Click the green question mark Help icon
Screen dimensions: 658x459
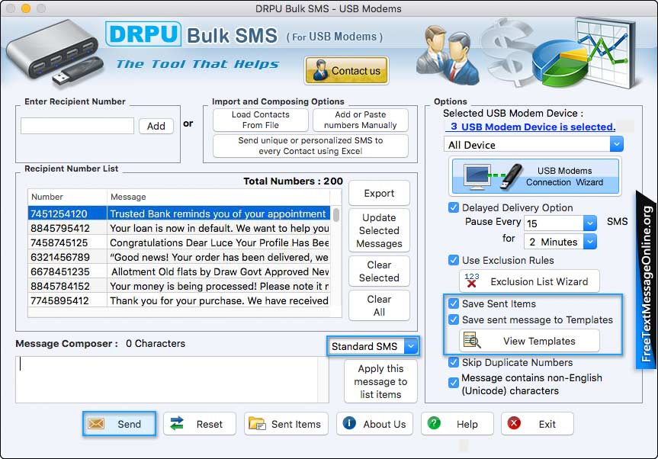click(434, 423)
